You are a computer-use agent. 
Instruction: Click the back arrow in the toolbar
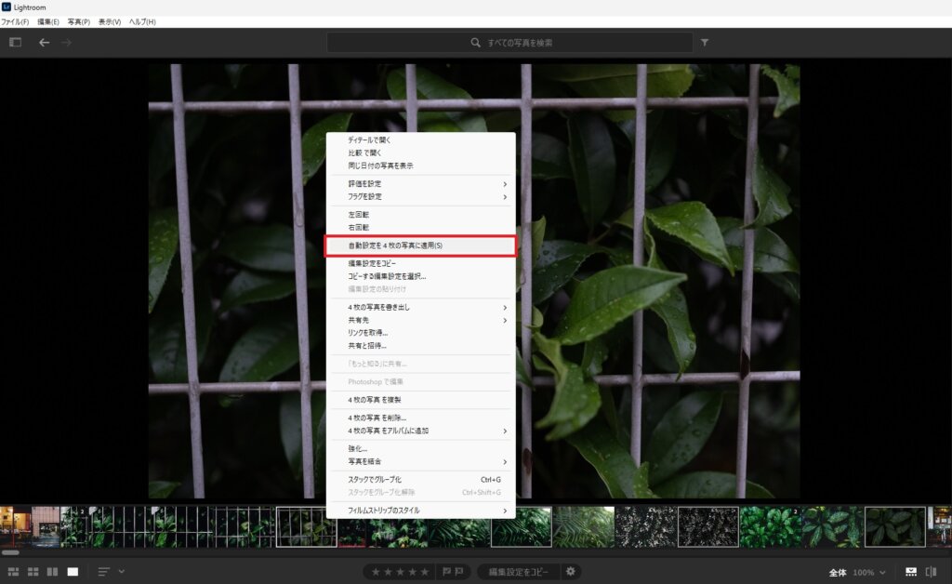pos(45,43)
